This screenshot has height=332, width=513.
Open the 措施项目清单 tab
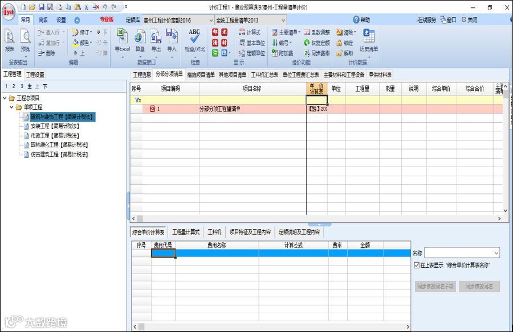coord(201,75)
